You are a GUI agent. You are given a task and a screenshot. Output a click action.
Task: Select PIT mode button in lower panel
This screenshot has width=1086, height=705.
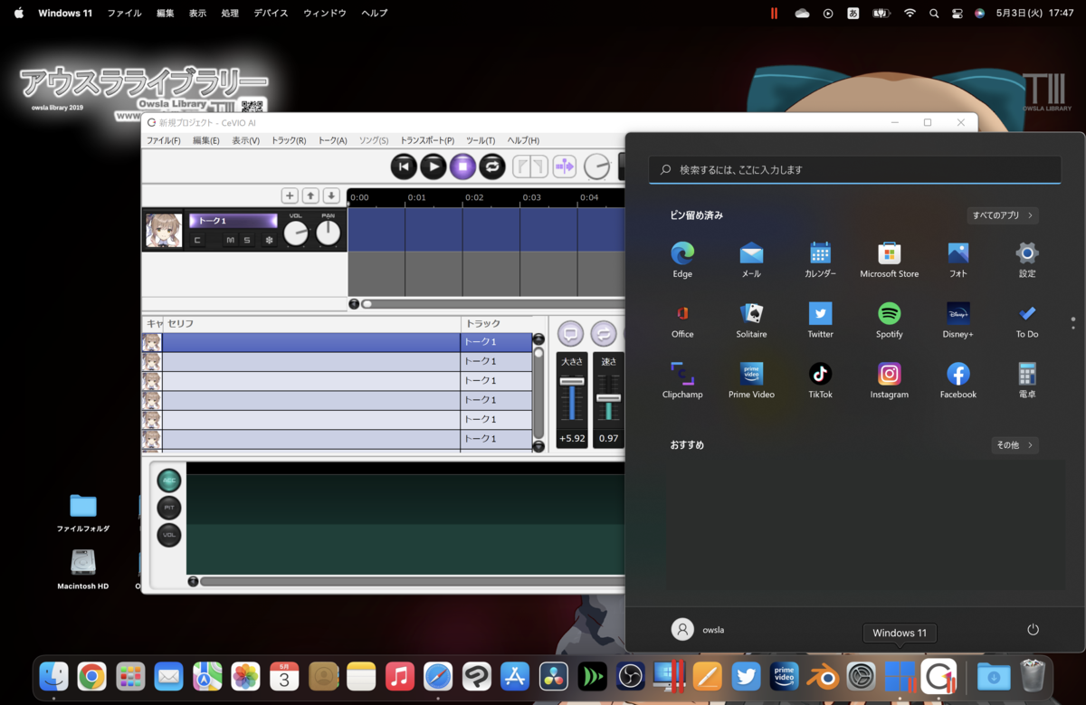[169, 508]
